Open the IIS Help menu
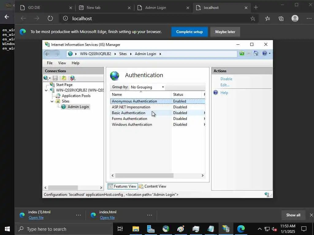This screenshot has width=314, height=235. pos(75,63)
